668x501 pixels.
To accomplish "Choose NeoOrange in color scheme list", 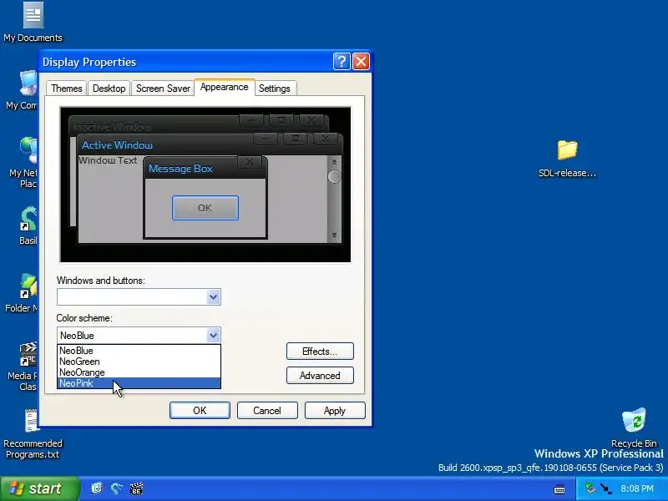I will click(x=139, y=372).
